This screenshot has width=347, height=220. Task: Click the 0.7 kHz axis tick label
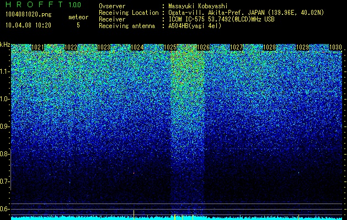(5, 182)
